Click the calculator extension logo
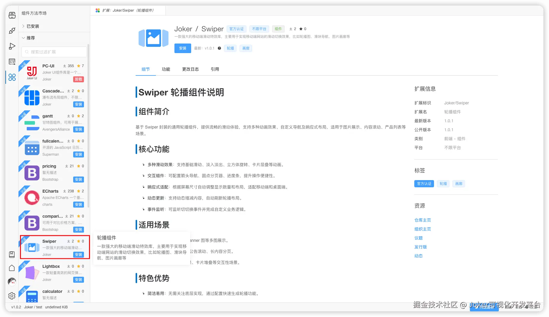The image size is (549, 317). point(32,296)
